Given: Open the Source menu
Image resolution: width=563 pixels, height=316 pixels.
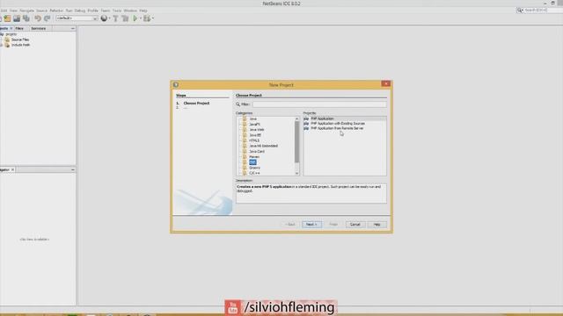Looking at the screenshot, I should (41, 11).
